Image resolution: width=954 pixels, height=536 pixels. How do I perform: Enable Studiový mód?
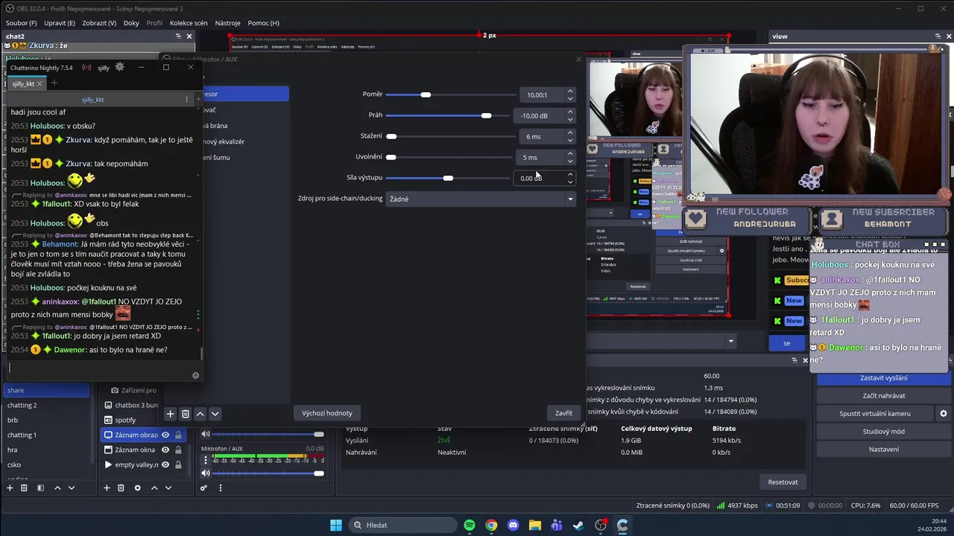point(883,431)
